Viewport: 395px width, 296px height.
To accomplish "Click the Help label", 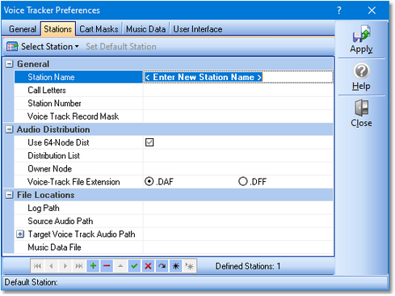I will coord(361,87).
